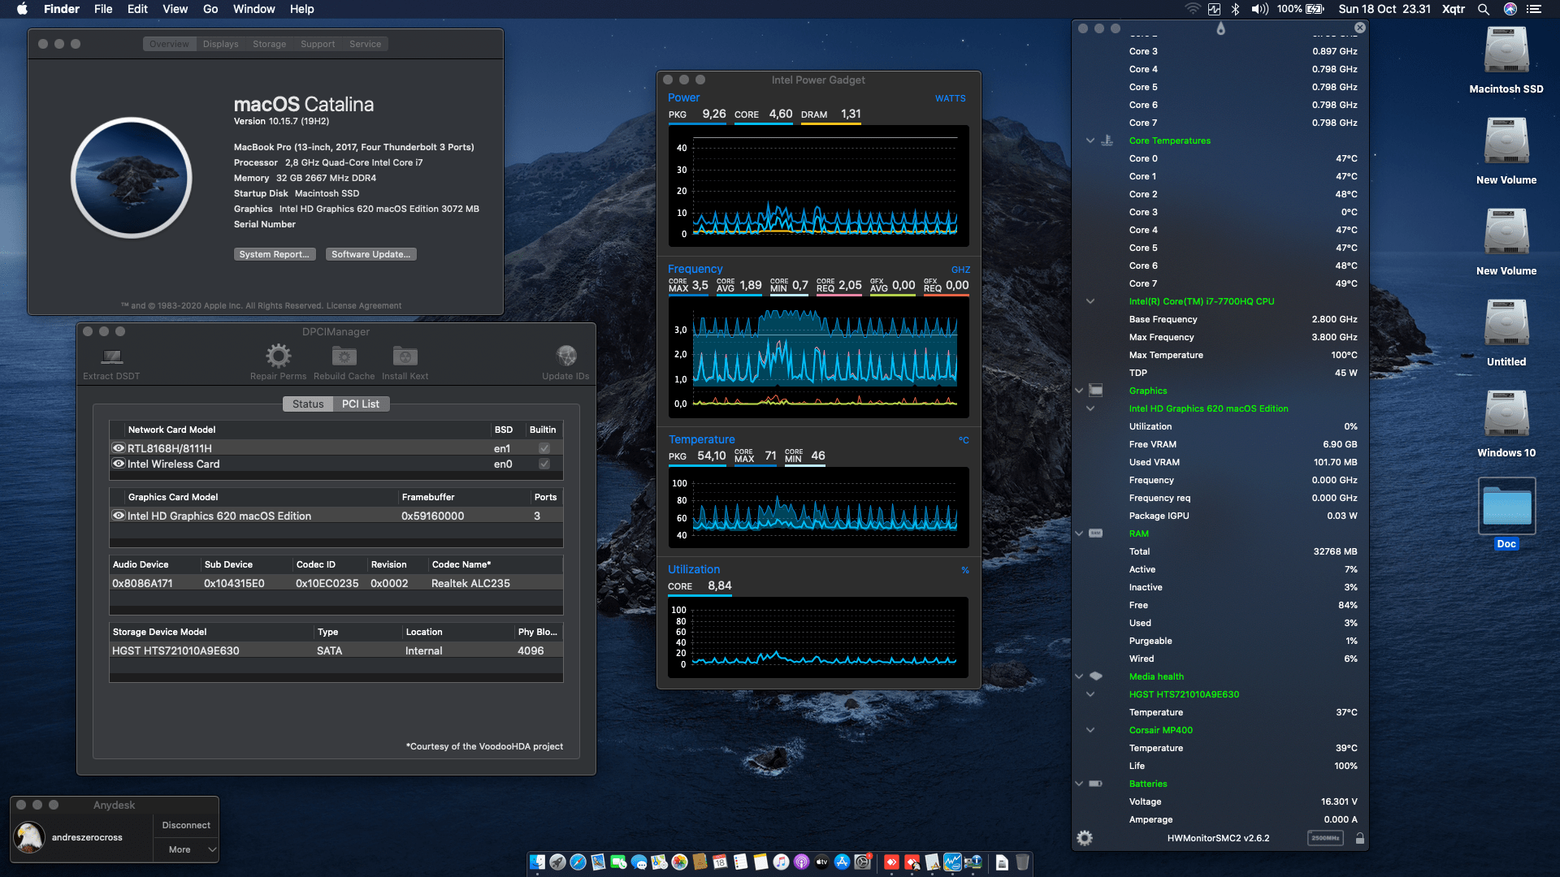Image resolution: width=1560 pixels, height=877 pixels.
Task: Open Calendar from the dock
Action: tap(720, 862)
